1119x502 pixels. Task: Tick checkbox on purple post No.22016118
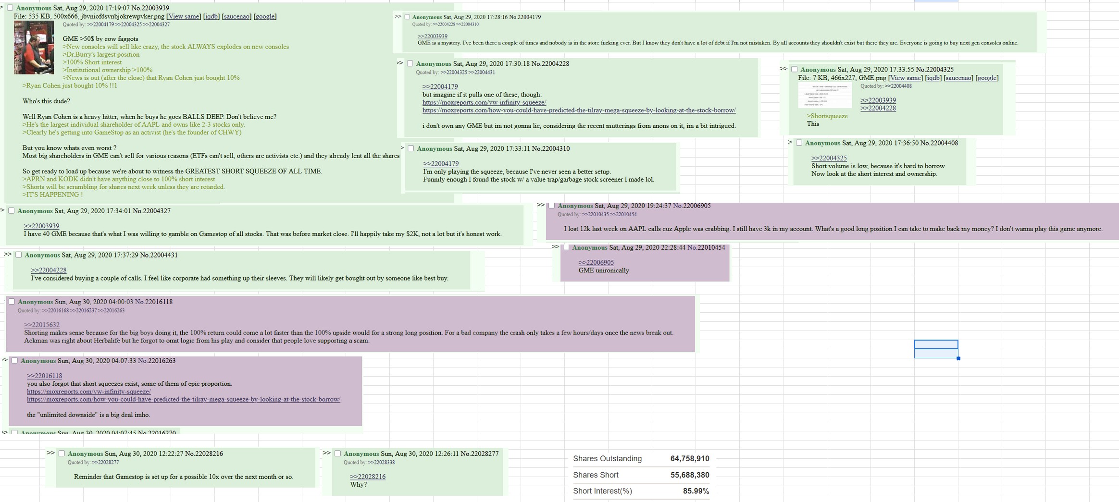click(12, 301)
